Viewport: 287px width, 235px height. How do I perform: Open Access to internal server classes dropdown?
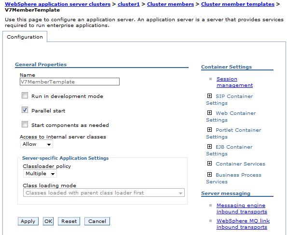pyautogui.click(x=37, y=144)
